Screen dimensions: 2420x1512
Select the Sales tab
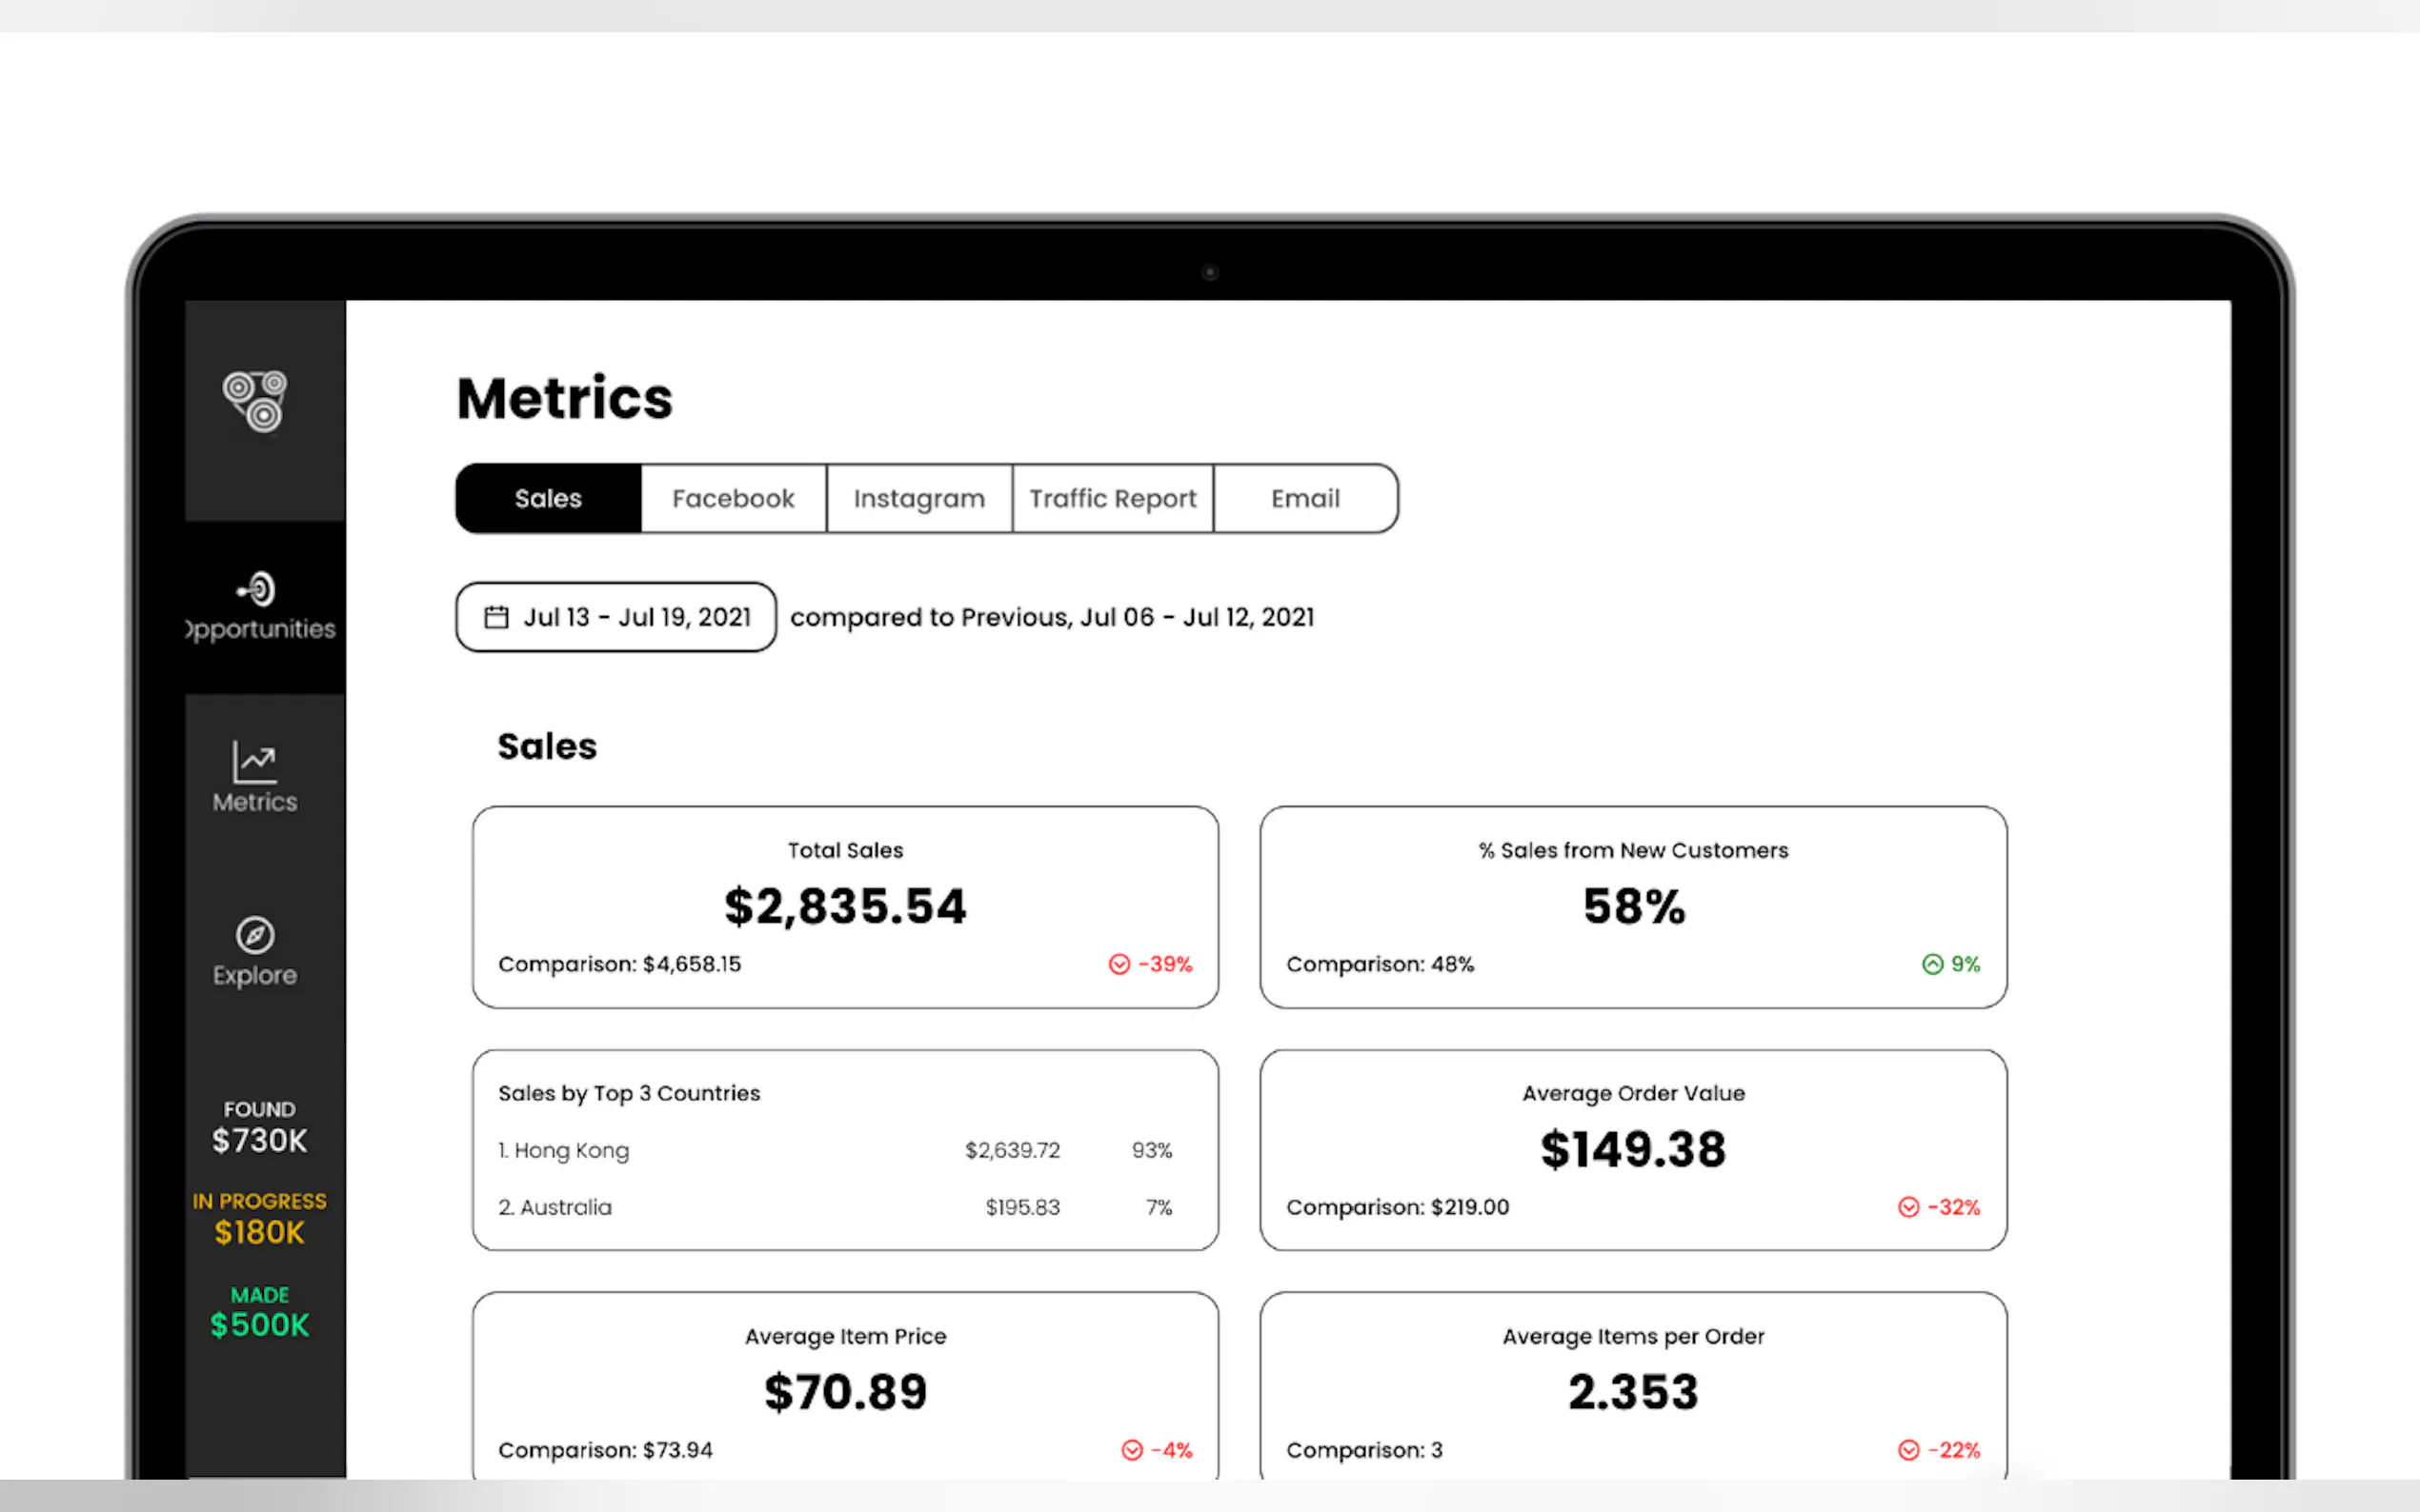point(547,498)
